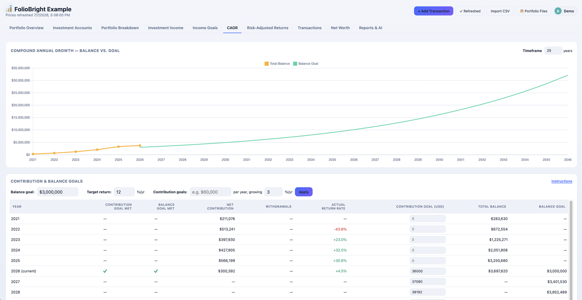The width and height of the screenshot is (582, 300).
Task: Open the Demo account menu
Action: [565, 11]
